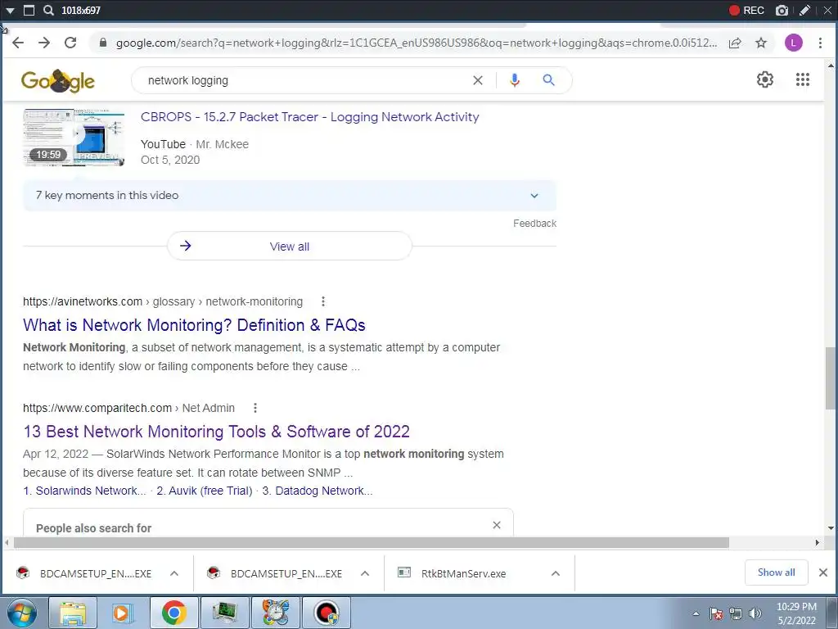Open Bandicam recorder taskbar icon

327,613
